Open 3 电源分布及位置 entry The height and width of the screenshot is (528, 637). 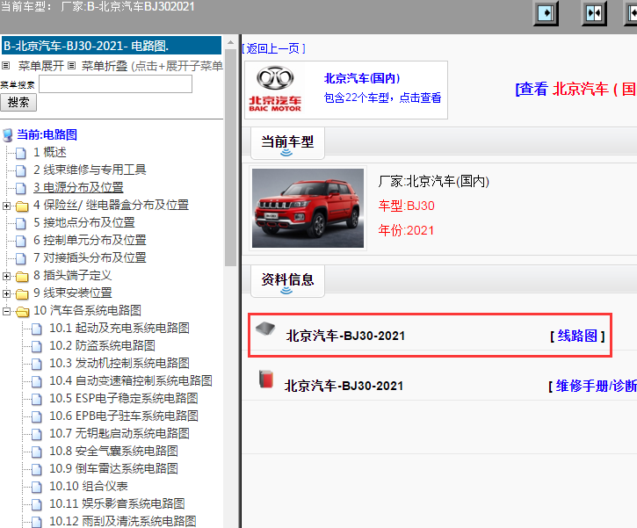[78, 188]
